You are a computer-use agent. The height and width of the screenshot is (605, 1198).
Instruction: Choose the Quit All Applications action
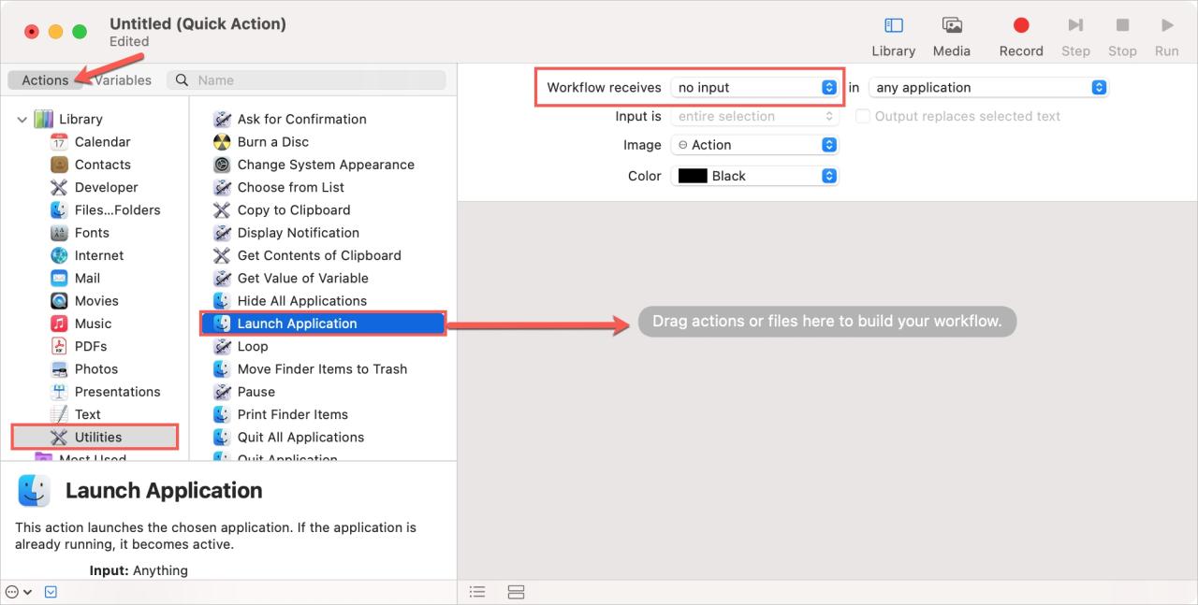click(x=299, y=437)
